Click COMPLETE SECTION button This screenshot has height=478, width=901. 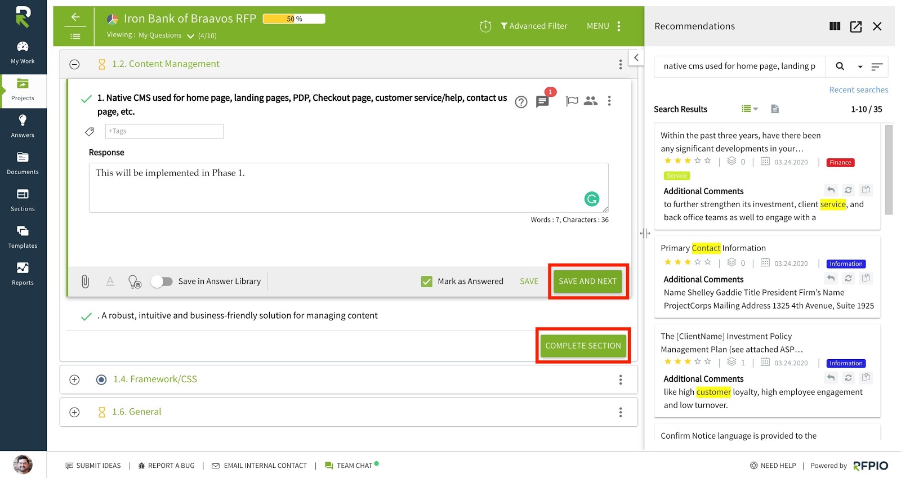583,346
